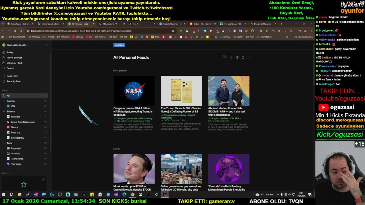Open the weather widget showing 4°C Bulutlu
The image size is (365, 205).
tap(264, 195)
